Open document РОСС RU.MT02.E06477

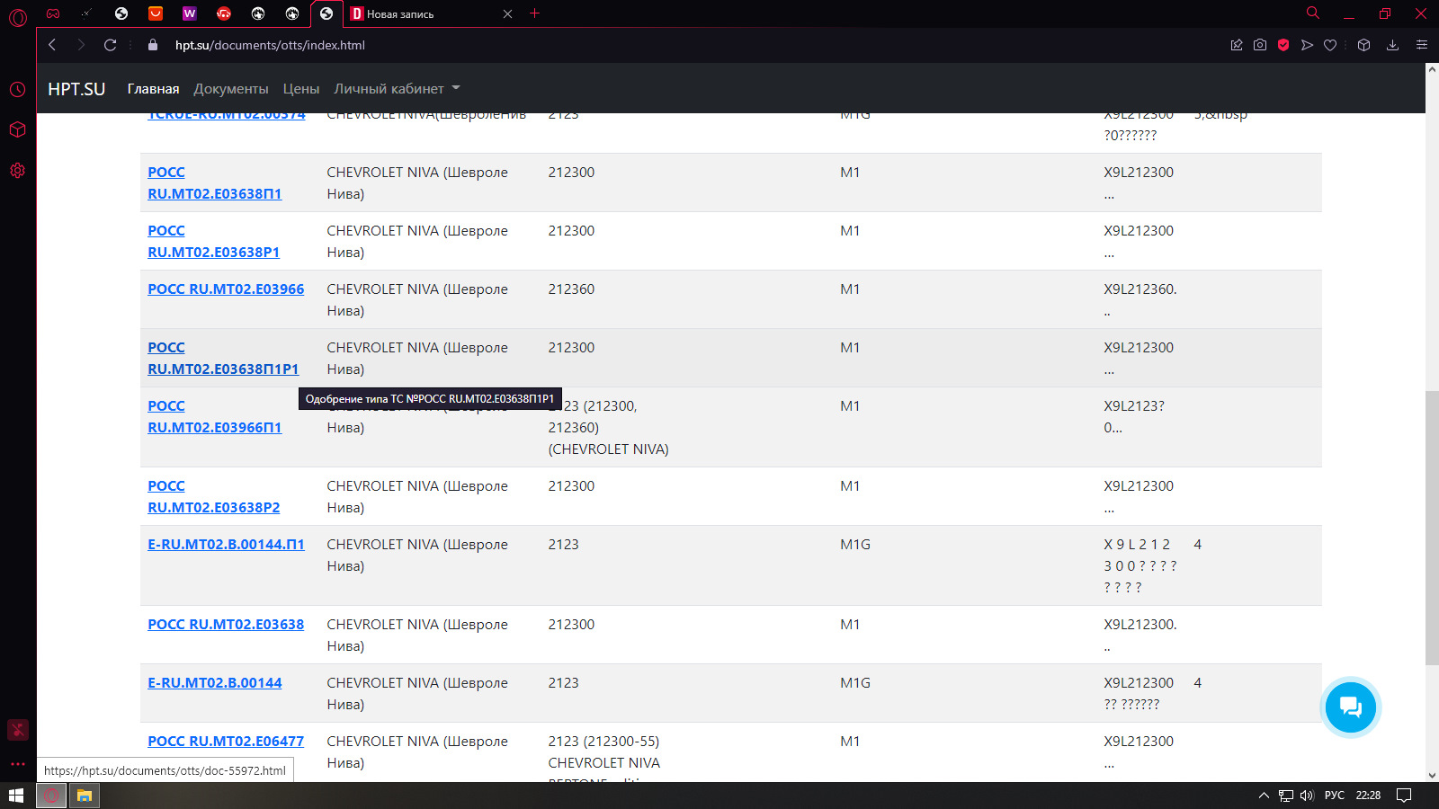(x=226, y=742)
